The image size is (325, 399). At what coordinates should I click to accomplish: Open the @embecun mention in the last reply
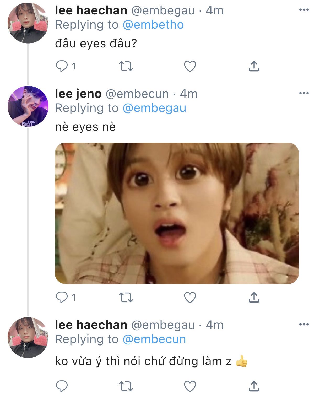click(154, 339)
